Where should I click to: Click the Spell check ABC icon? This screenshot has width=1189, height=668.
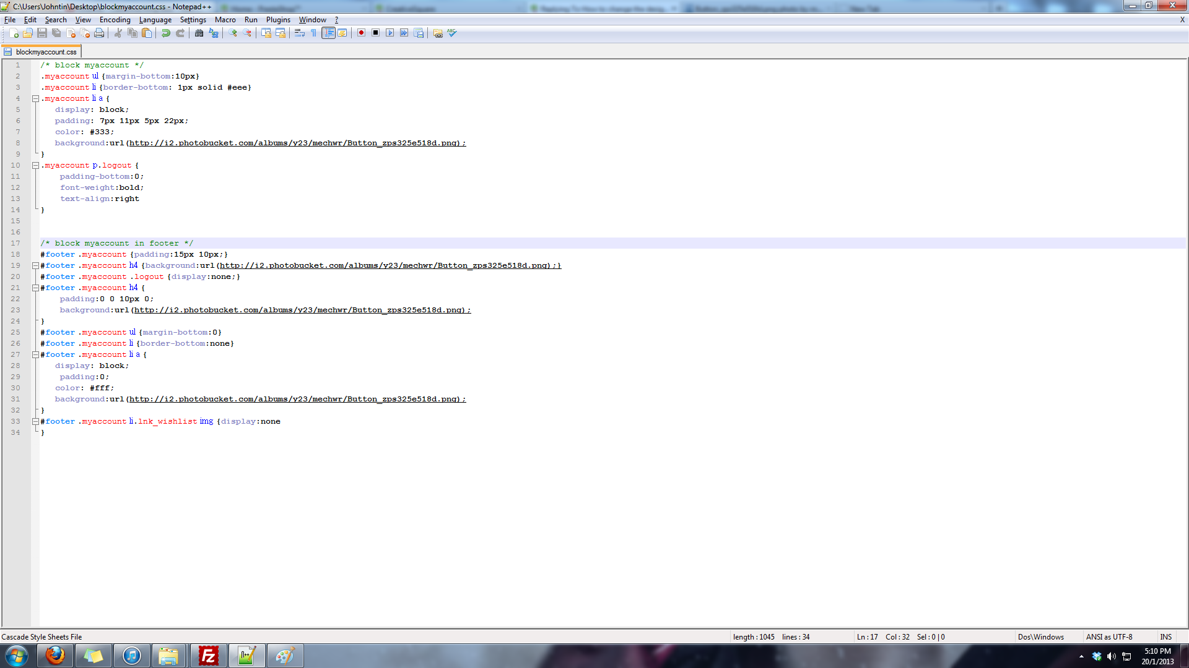pyautogui.click(x=452, y=33)
